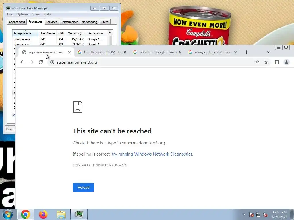
Task: Select Task Manager Processes tab
Action: point(35,21)
